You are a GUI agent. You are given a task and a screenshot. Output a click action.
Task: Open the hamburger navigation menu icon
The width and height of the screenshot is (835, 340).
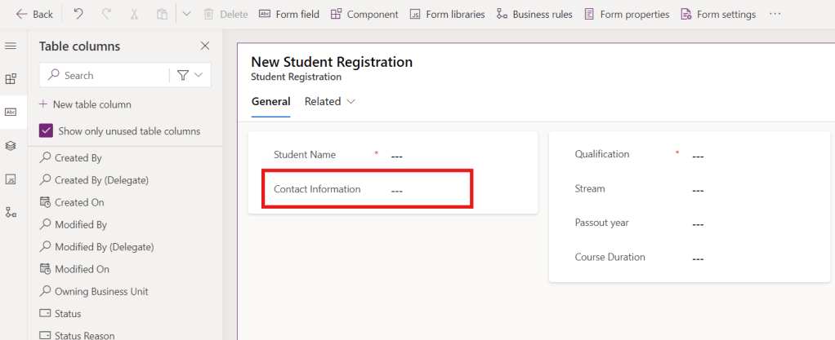pos(11,46)
